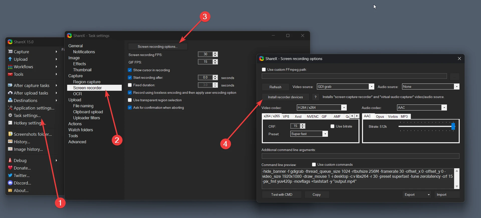Toggle Ask for confirmation when aborting
481x218 pixels.
[130, 107]
